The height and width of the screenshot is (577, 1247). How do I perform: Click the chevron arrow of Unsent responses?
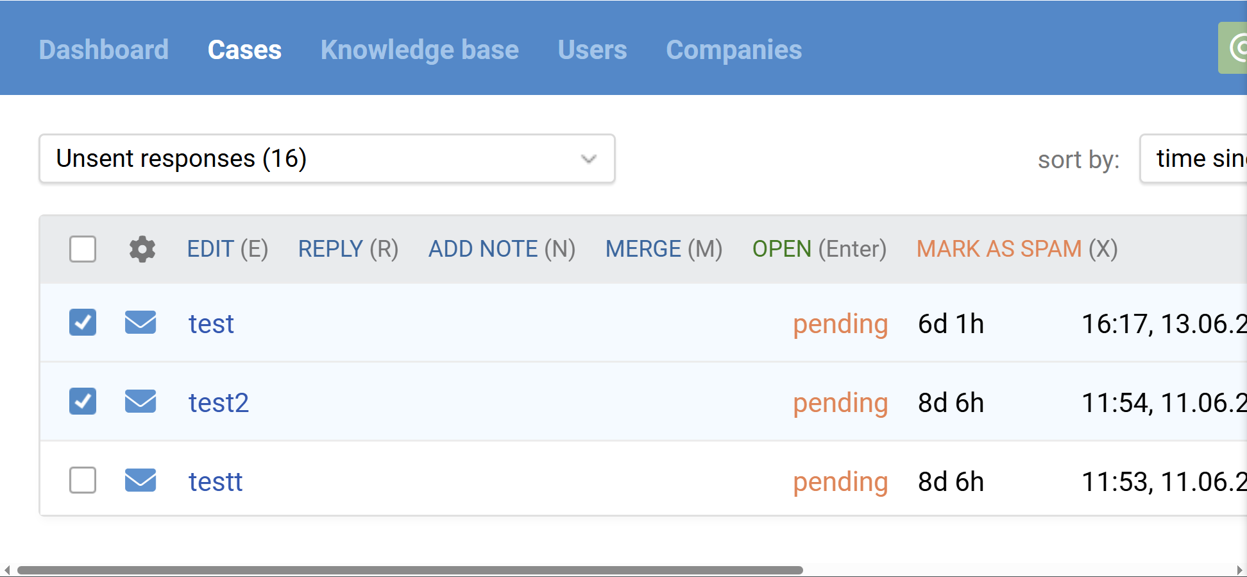tap(589, 159)
